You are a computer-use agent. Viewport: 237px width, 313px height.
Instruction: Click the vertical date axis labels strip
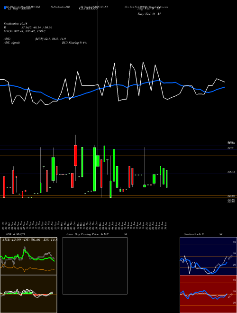coord(84,225)
